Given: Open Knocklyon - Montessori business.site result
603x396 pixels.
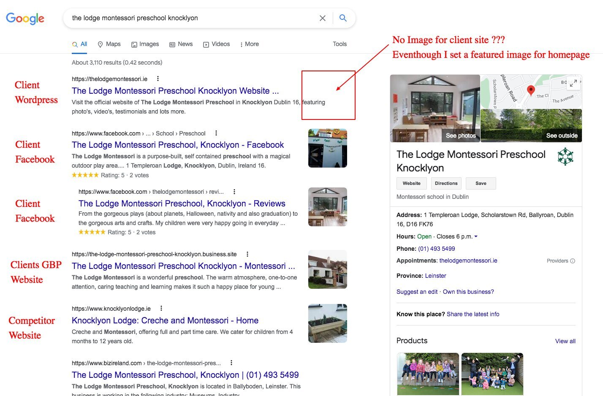Looking at the screenshot, I should coord(183,266).
